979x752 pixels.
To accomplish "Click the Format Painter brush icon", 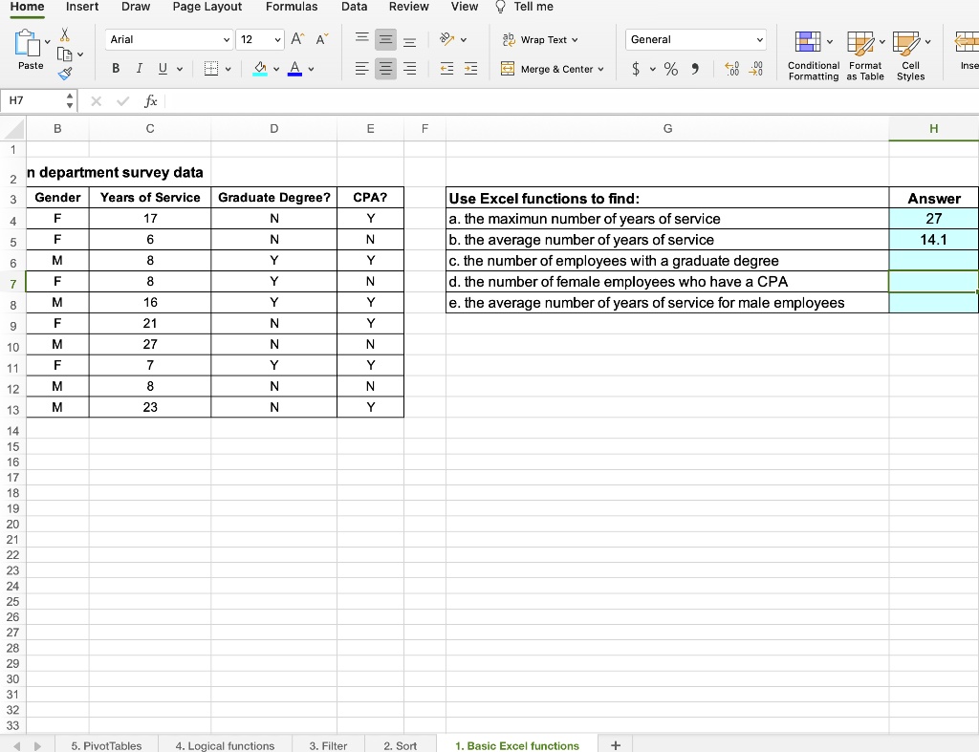I will click(65, 74).
